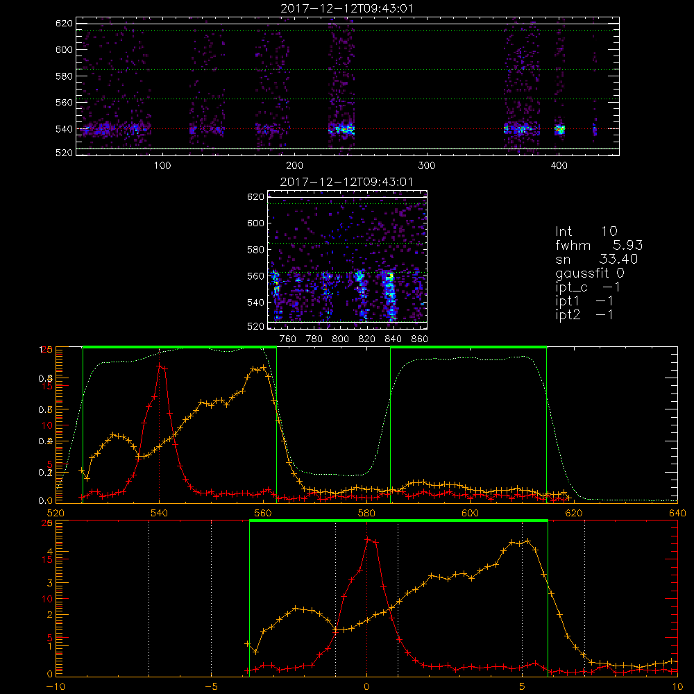Click the thick green bar spanning 585 to 615 in the profile plot
Image resolution: width=694 pixels, height=694 pixels.
click(468, 348)
